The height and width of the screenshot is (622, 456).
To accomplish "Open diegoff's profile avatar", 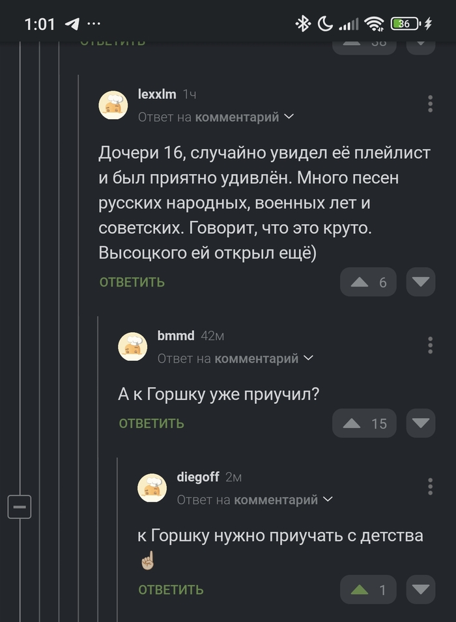I will [152, 487].
